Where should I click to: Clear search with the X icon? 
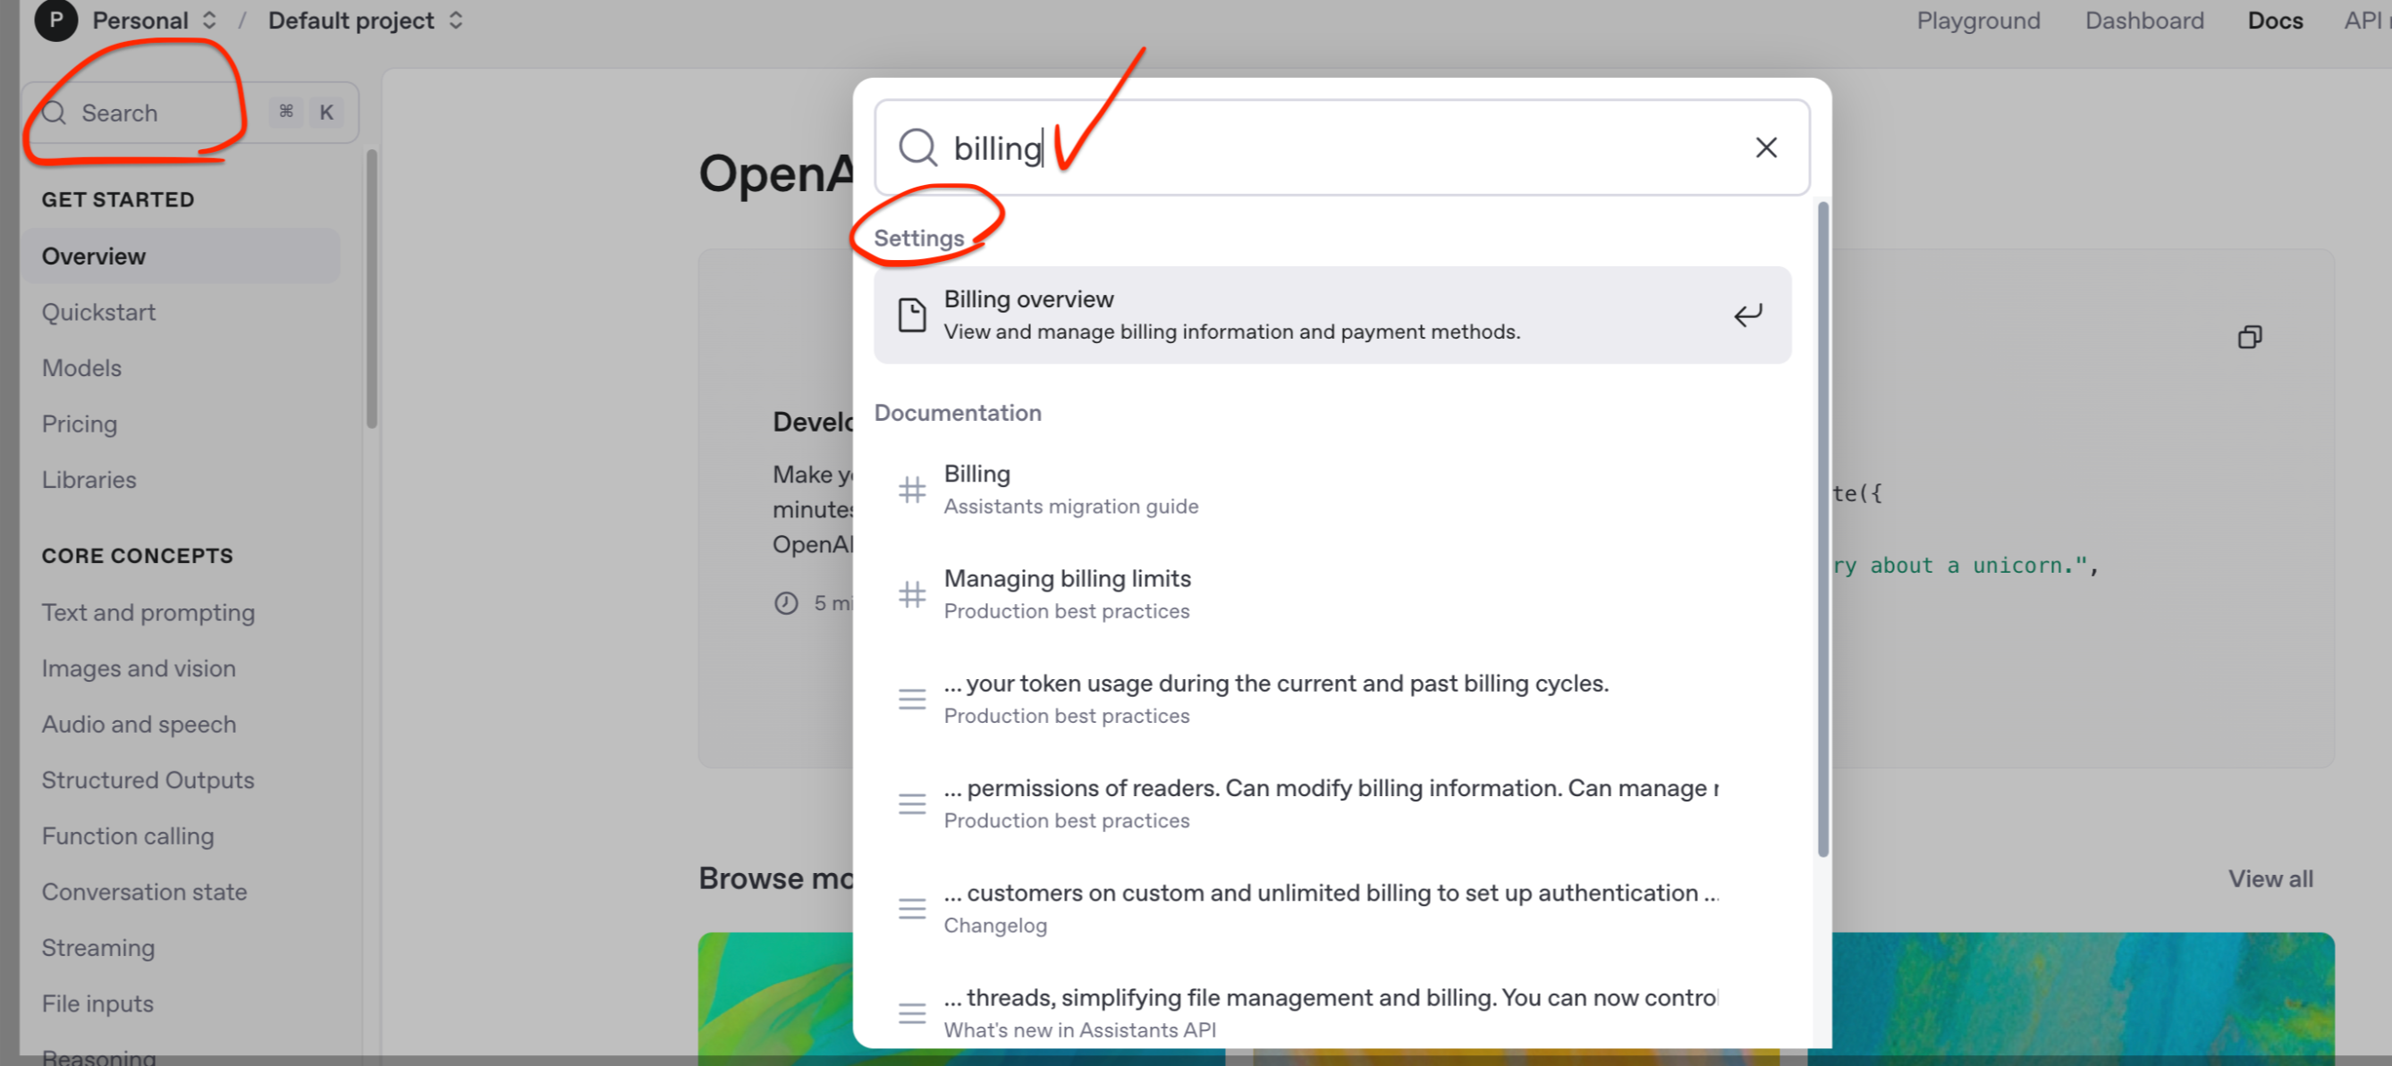click(1765, 147)
